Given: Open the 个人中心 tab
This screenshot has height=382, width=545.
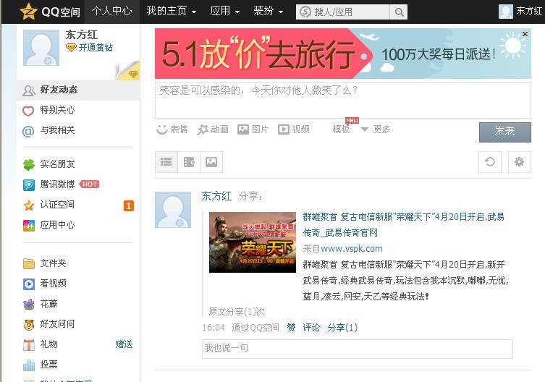Looking at the screenshot, I should click(112, 11).
